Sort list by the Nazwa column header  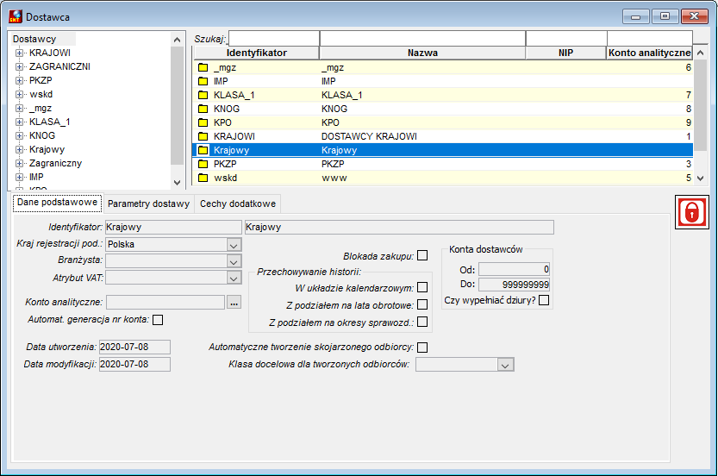[x=422, y=53]
